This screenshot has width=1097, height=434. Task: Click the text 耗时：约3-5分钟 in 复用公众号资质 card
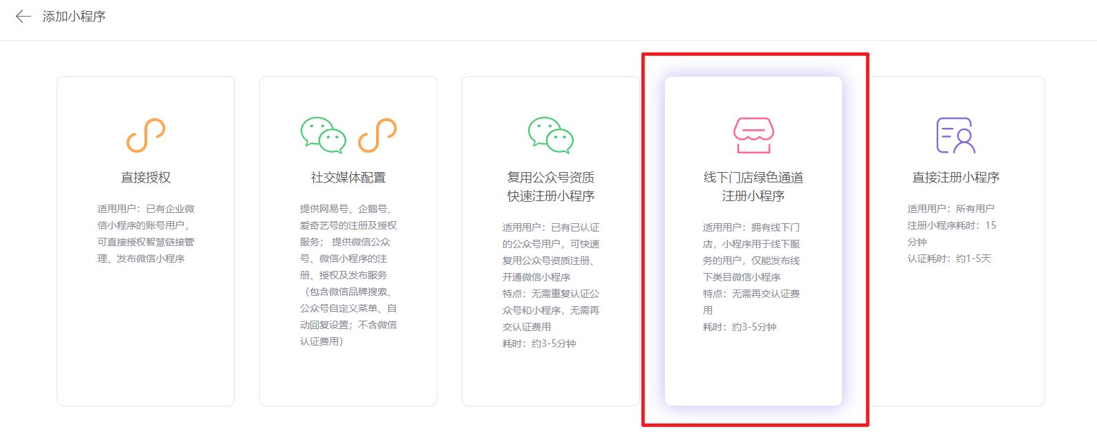click(x=539, y=343)
